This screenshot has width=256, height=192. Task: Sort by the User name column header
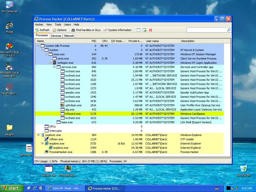pos(161,41)
